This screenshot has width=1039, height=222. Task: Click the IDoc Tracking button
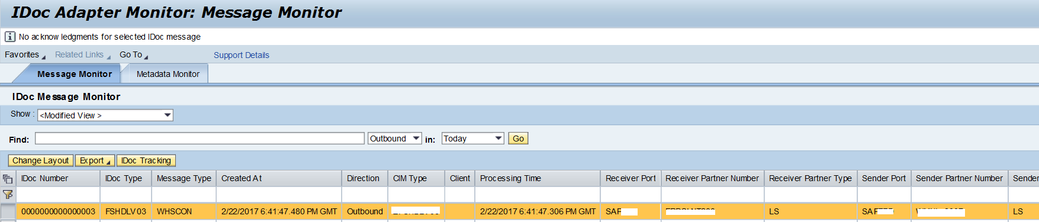tap(146, 160)
